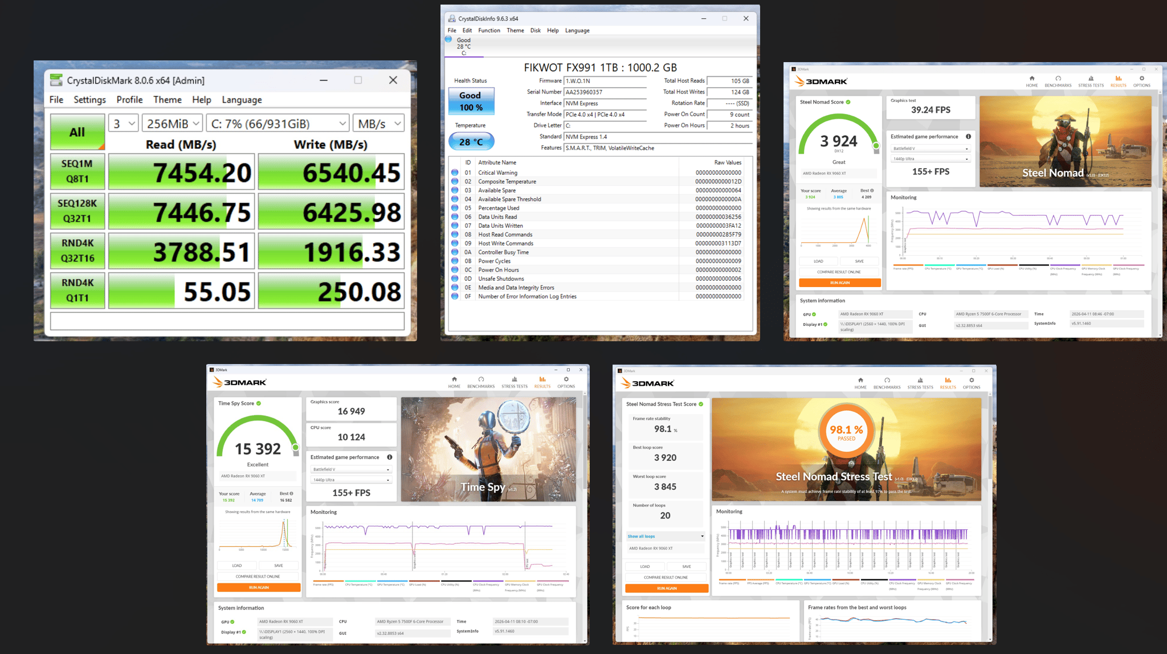Viewport: 1167px width, 654px height.
Task: Click the 28 °C temperature button
Action: coord(471,142)
